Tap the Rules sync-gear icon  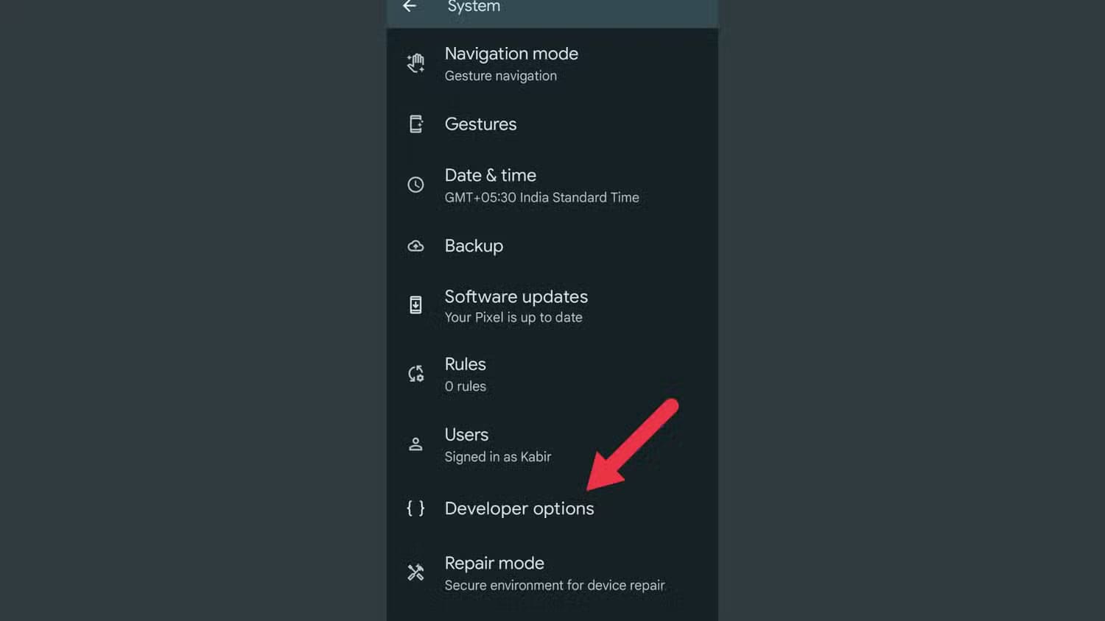(415, 374)
